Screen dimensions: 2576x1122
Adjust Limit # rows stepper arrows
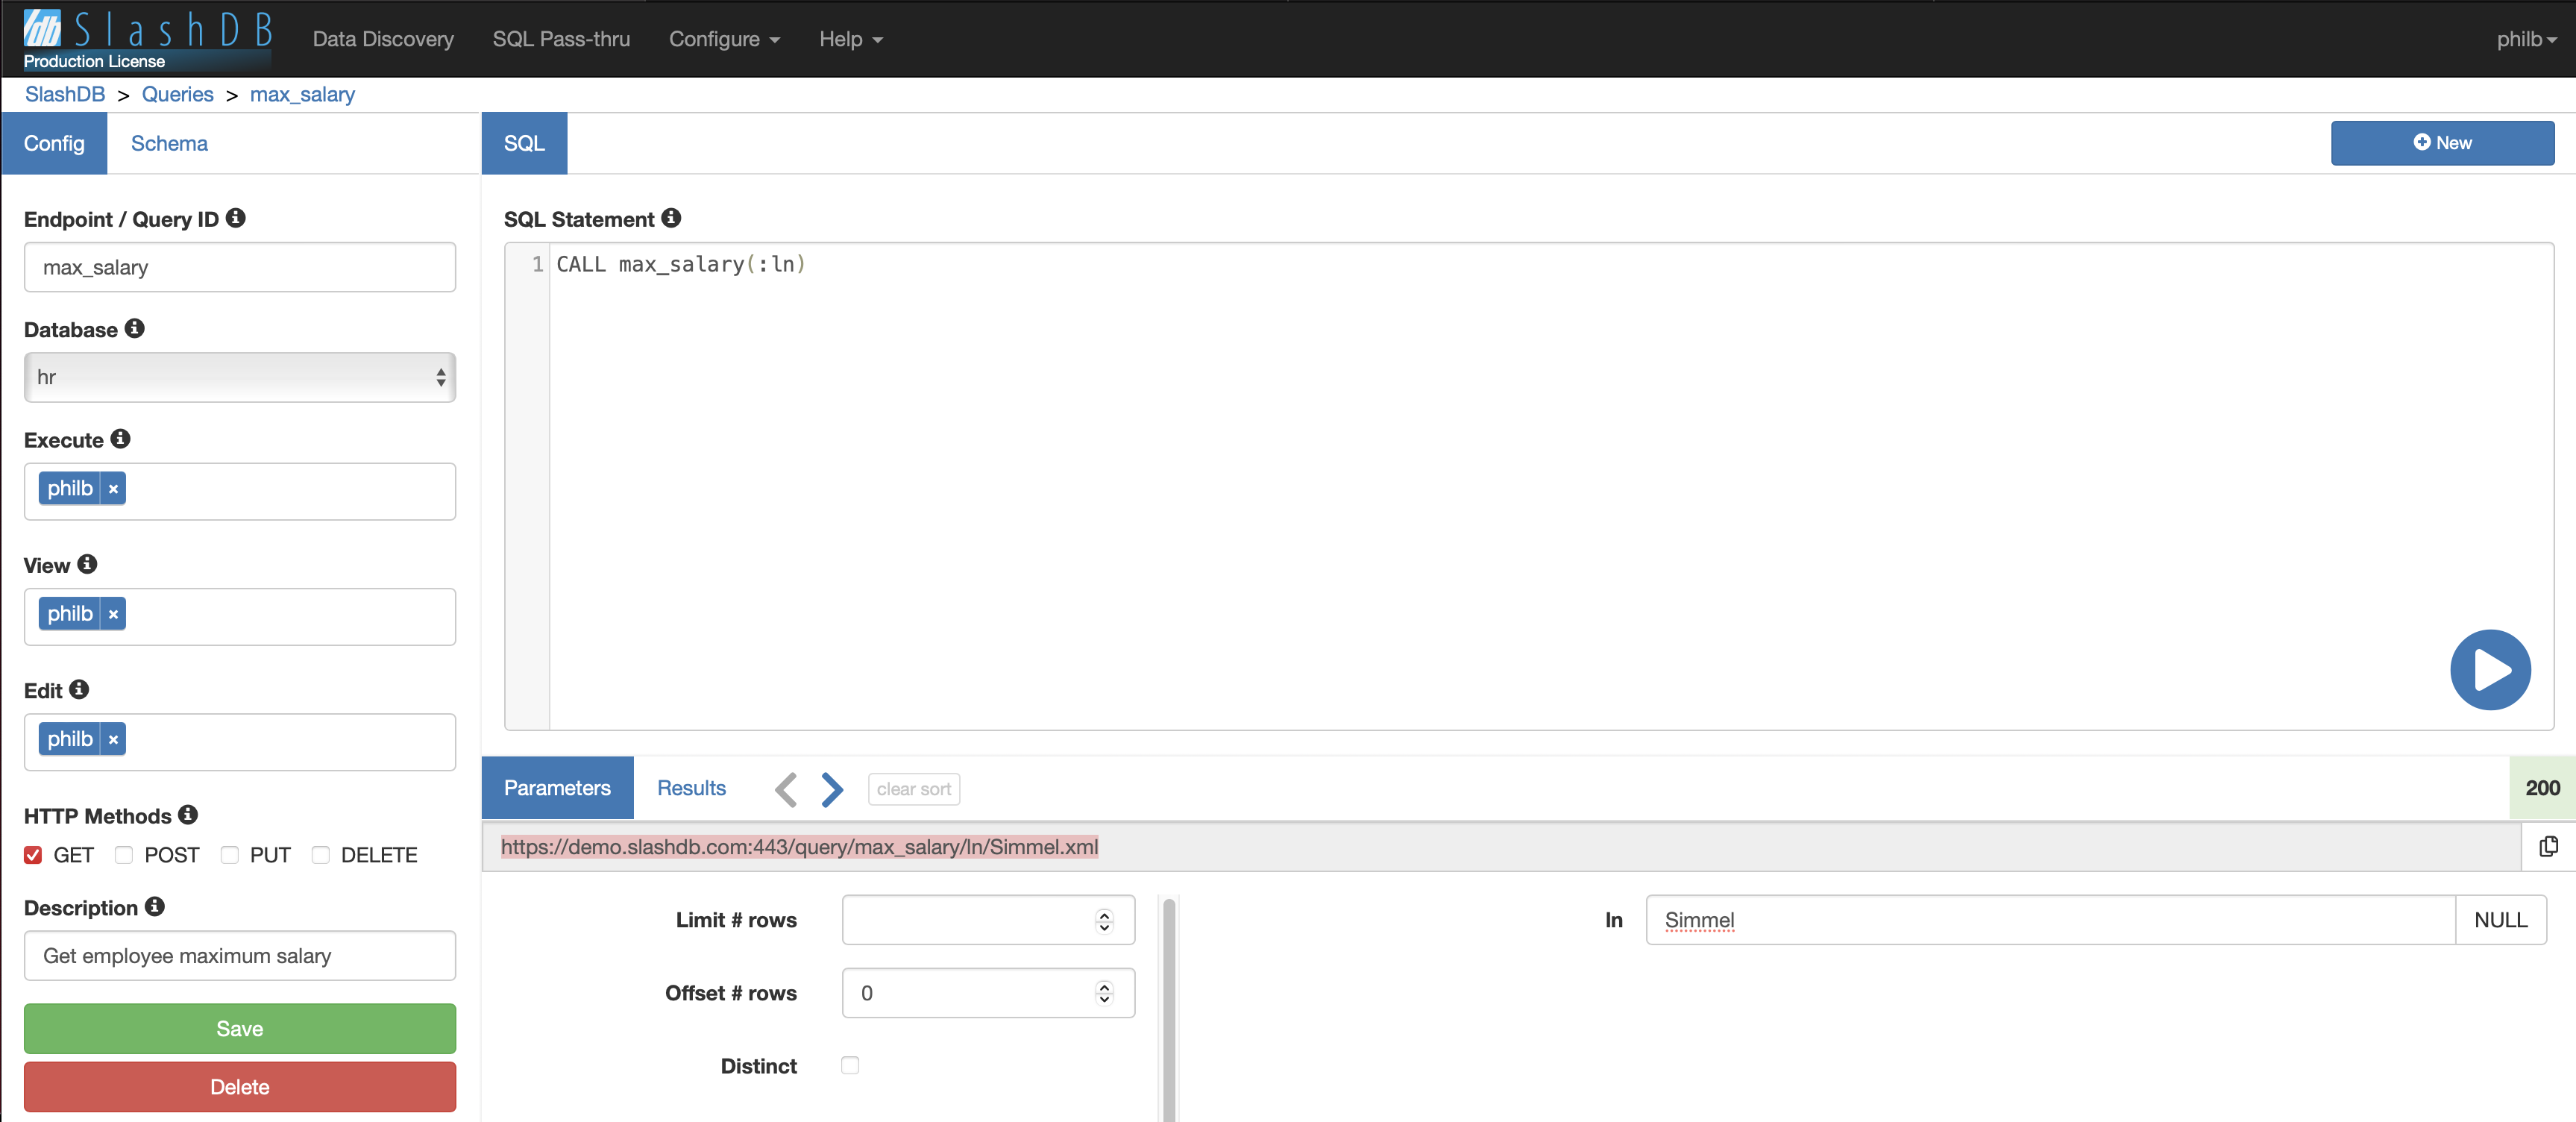[1104, 920]
